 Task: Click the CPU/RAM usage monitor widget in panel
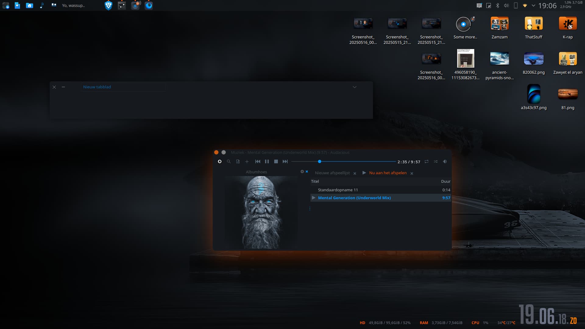tap(571, 5)
